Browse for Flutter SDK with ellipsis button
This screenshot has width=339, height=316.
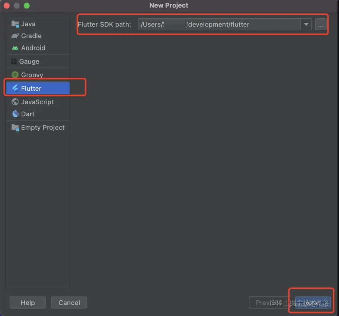321,25
